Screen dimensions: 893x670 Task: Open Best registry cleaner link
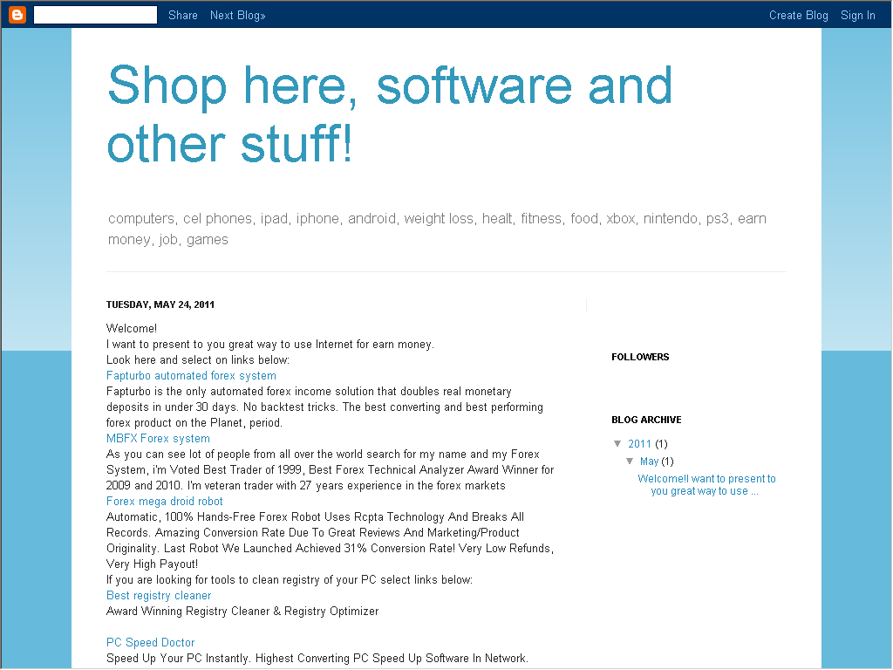(159, 595)
